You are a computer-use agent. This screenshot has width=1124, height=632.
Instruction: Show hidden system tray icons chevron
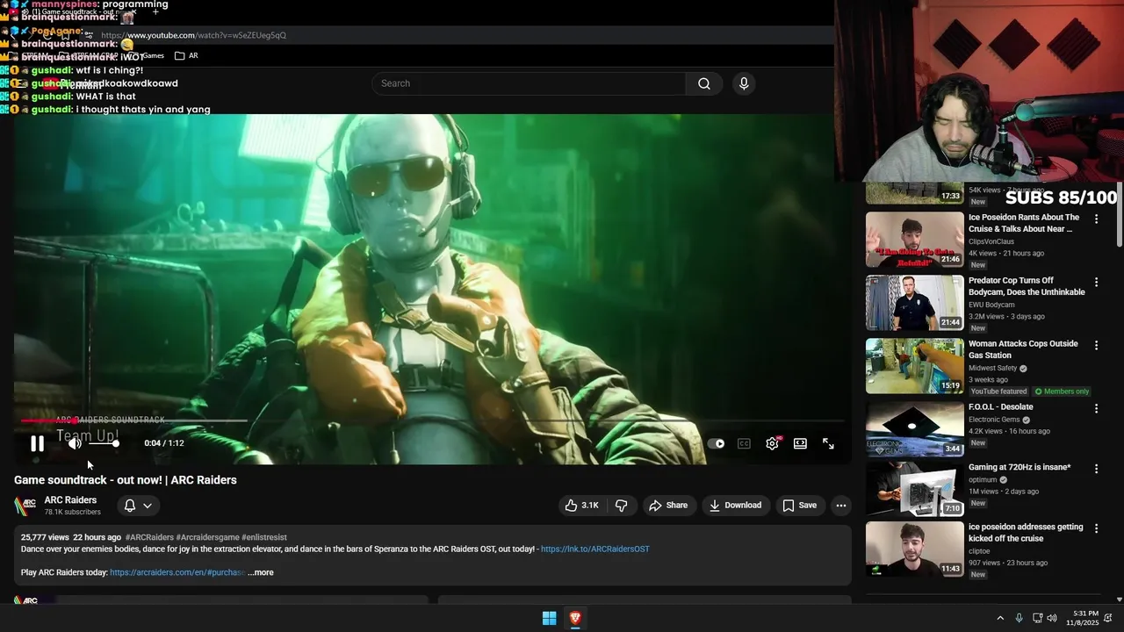[999, 618]
